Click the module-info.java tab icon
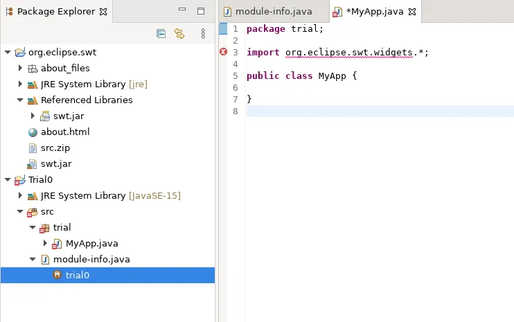The width and height of the screenshot is (514, 322). click(227, 12)
